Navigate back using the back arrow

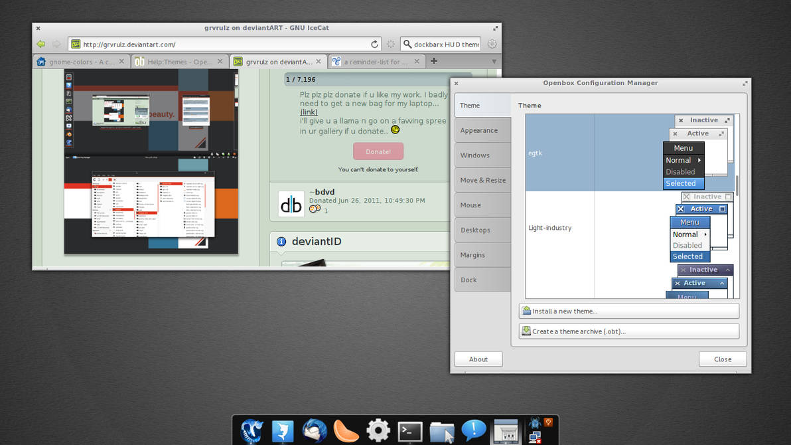[x=40, y=44]
